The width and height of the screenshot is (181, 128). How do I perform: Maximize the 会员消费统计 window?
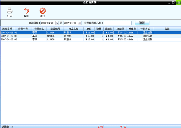point(173,3)
